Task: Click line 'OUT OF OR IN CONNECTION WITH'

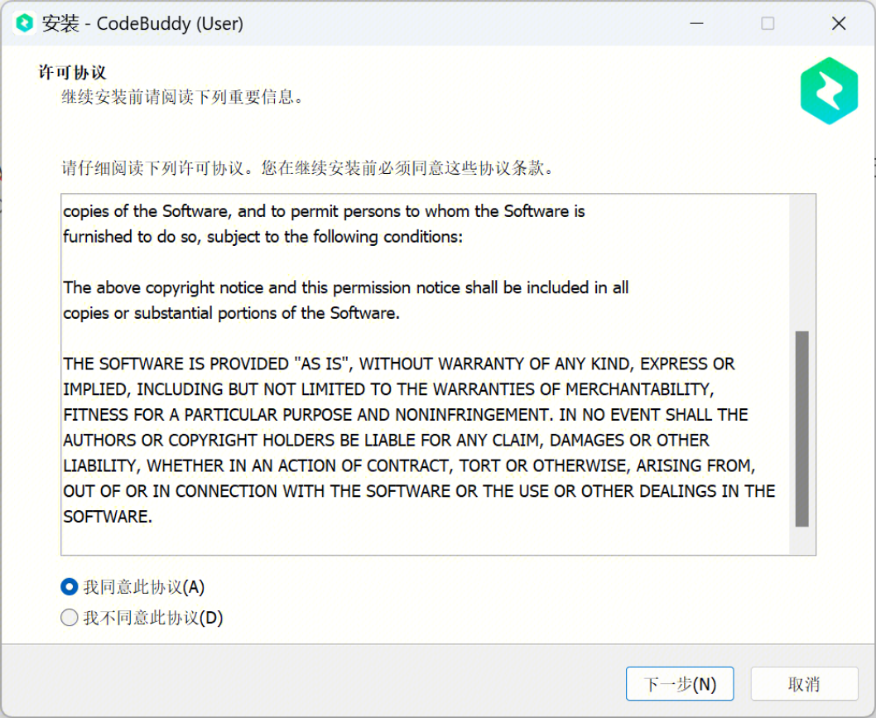Action: pyautogui.click(x=419, y=491)
